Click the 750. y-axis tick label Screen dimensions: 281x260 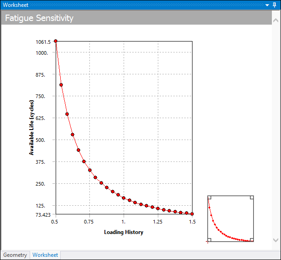click(x=40, y=96)
